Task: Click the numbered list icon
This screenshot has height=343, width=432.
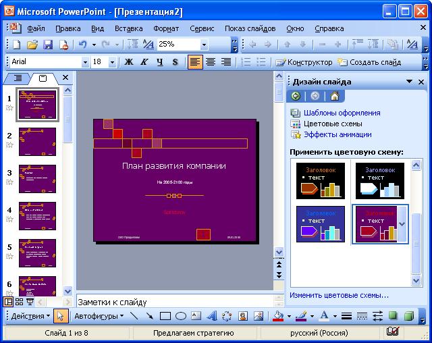Action: [x=246, y=62]
